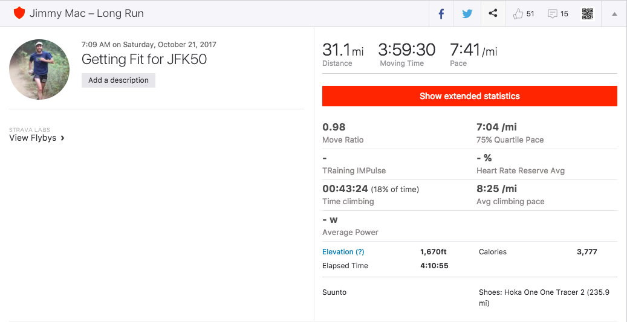Click the QR code icon
The height and width of the screenshot is (322, 627).
[x=588, y=14]
